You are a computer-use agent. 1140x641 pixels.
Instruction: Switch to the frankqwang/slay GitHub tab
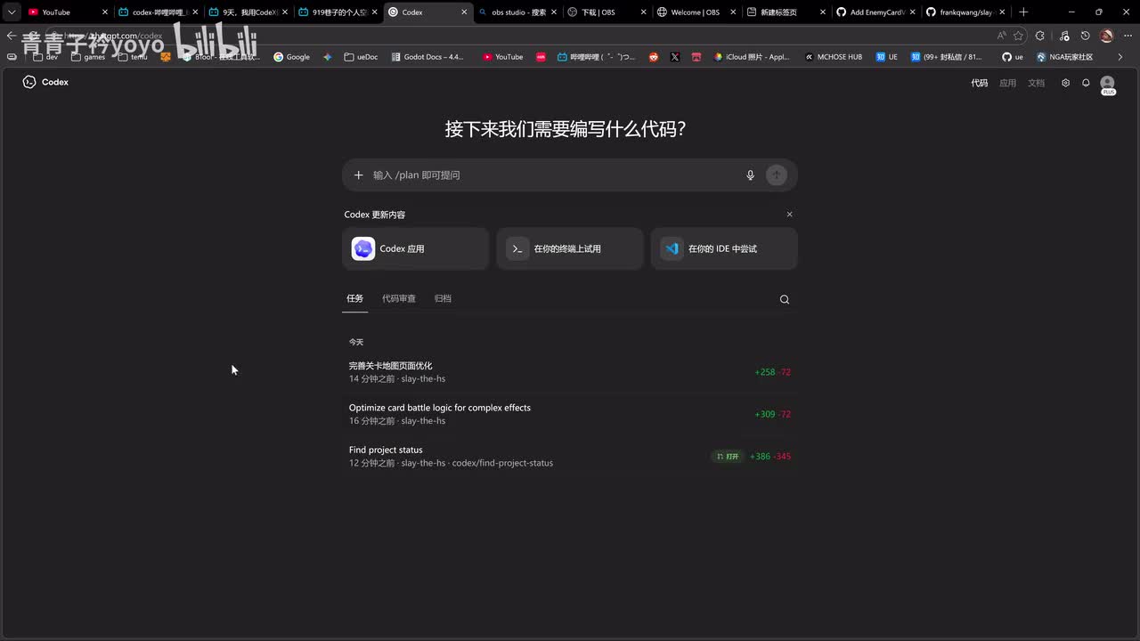click(965, 12)
